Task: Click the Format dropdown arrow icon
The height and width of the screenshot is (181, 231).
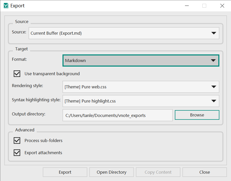Action: coord(213,61)
